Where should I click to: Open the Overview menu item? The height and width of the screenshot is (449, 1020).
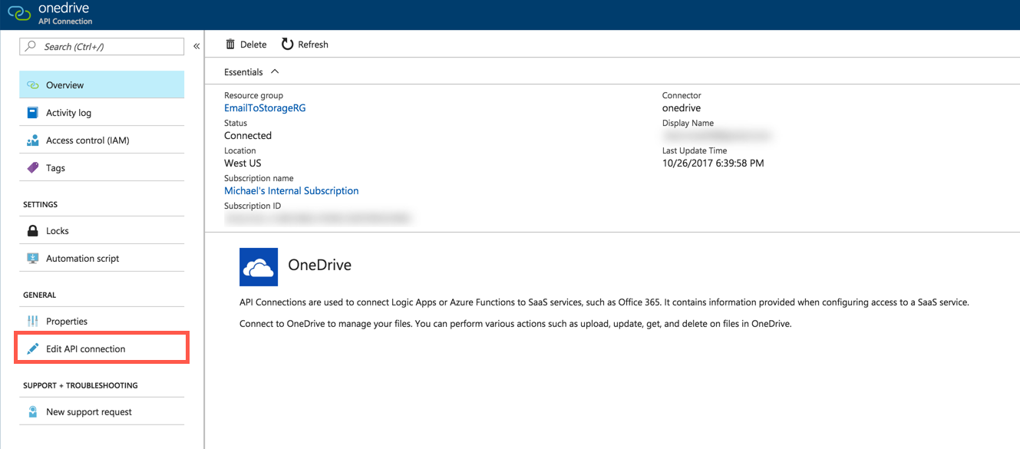[101, 85]
